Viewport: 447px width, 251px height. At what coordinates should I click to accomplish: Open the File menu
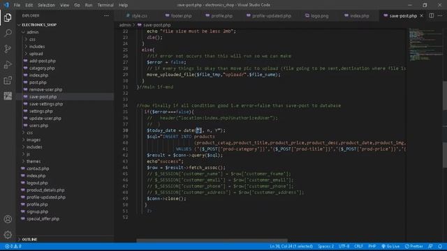click(x=17, y=5)
